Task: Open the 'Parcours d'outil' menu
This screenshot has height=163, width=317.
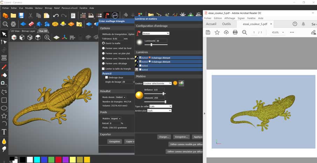Action: pos(70,8)
